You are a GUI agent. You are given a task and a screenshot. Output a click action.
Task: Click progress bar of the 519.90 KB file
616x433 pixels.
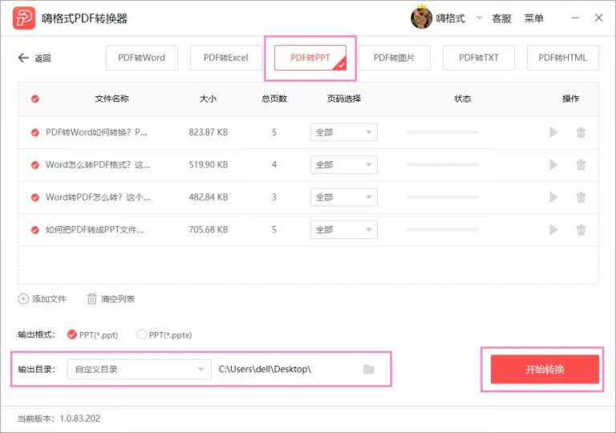tap(442, 164)
